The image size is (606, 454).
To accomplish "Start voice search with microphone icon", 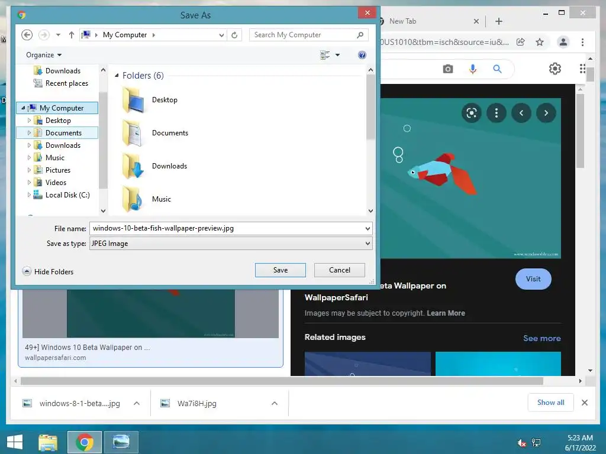I will pyautogui.click(x=473, y=69).
